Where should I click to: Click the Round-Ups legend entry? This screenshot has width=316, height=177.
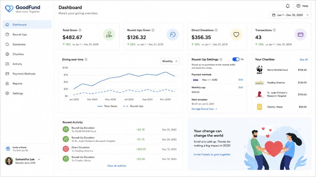133,106
